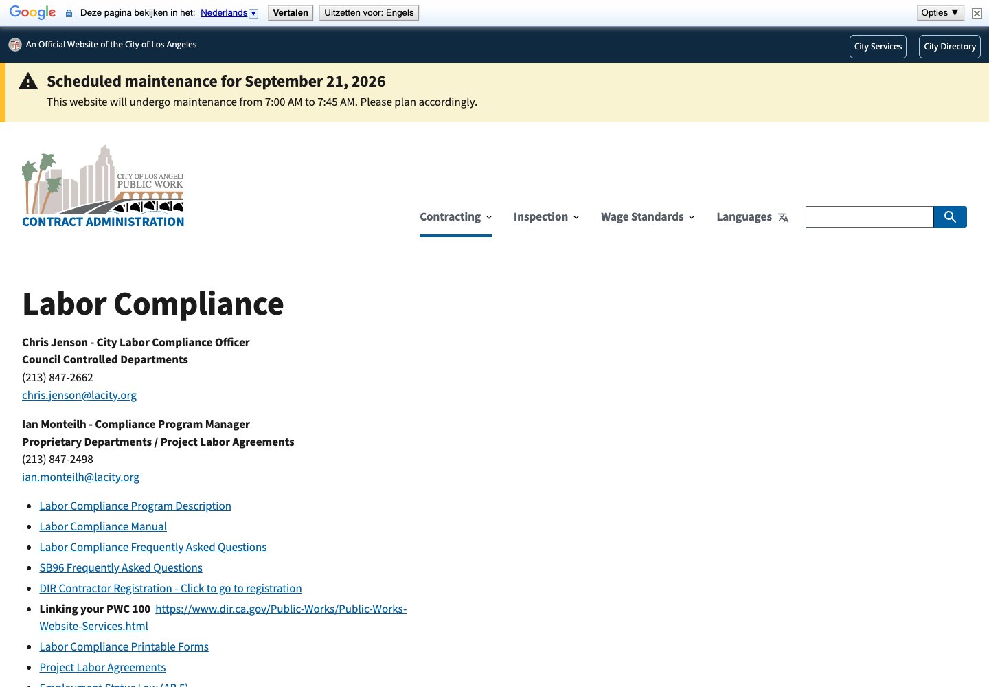Click 'An Official Website of the City' text
The width and height of the screenshot is (989, 687).
(x=111, y=45)
